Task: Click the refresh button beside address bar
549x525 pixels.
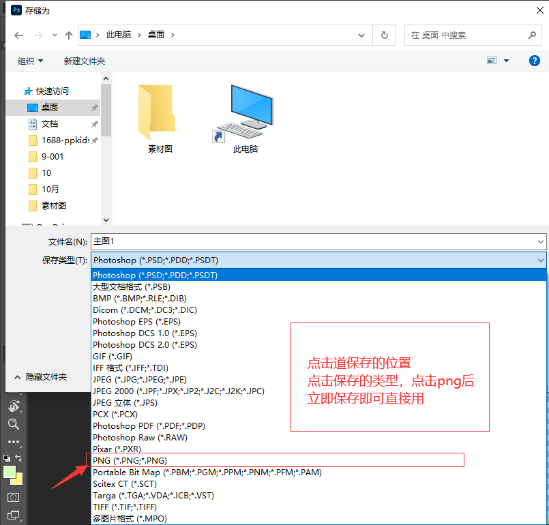Action: pyautogui.click(x=385, y=35)
